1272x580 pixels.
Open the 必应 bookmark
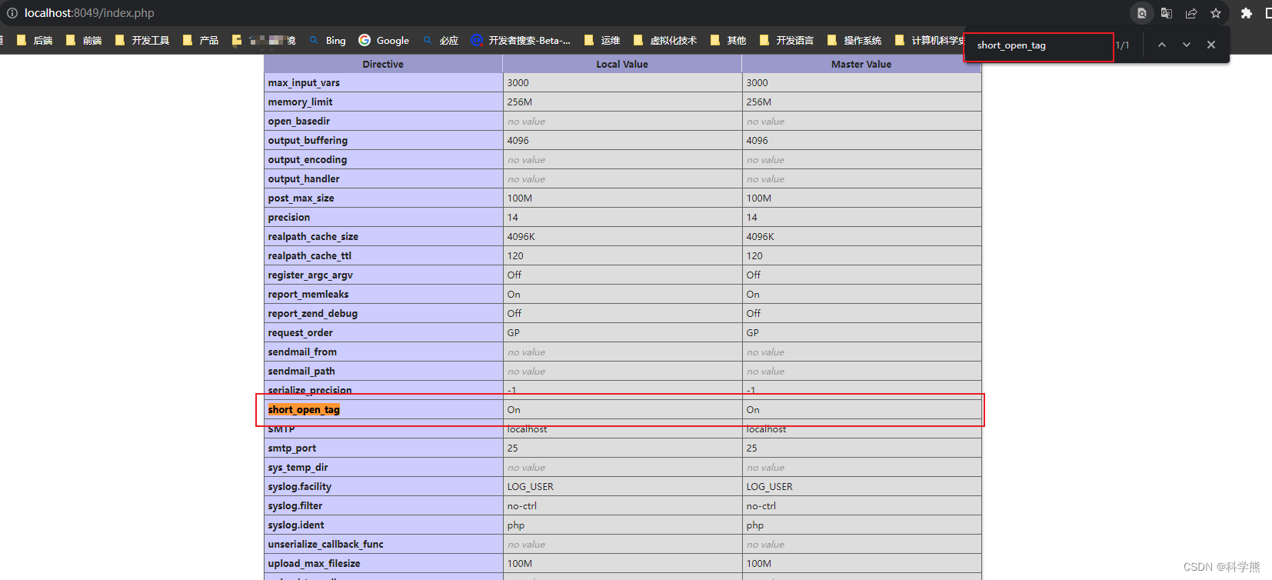(441, 40)
